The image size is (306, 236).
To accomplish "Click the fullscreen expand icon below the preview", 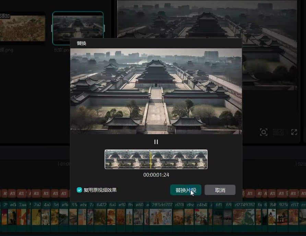I will [x=294, y=132].
